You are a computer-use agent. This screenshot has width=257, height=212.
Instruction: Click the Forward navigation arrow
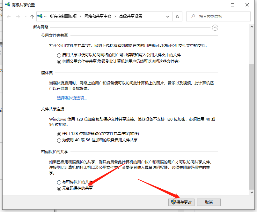click(18, 16)
